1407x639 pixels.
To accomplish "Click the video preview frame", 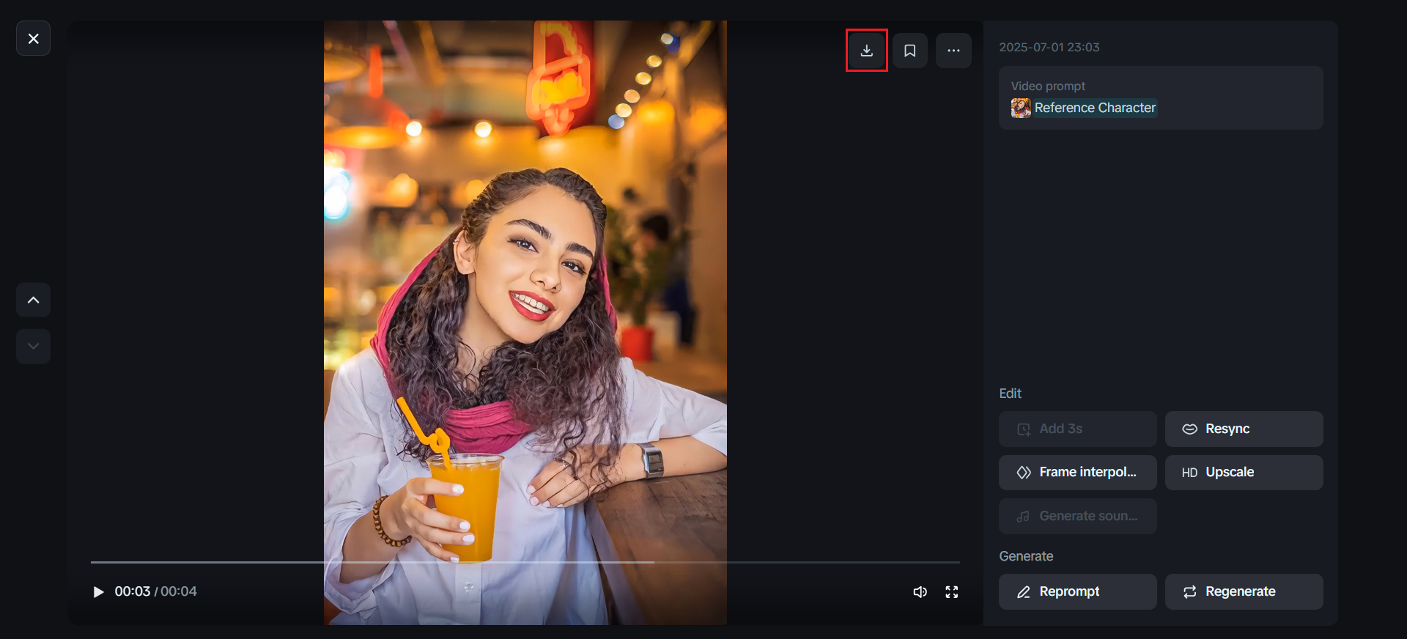I will (x=525, y=322).
